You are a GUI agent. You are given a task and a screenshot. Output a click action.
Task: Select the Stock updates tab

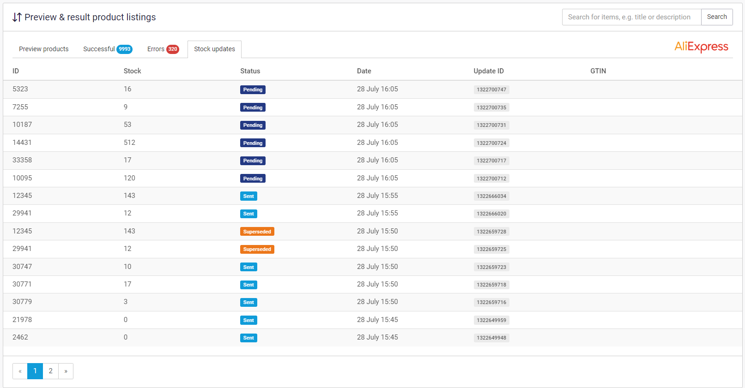214,49
